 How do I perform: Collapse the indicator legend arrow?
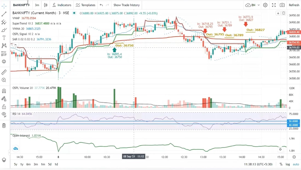[x=16, y=45]
